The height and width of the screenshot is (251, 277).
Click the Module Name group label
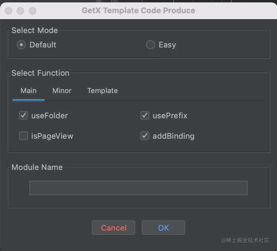(x=37, y=167)
